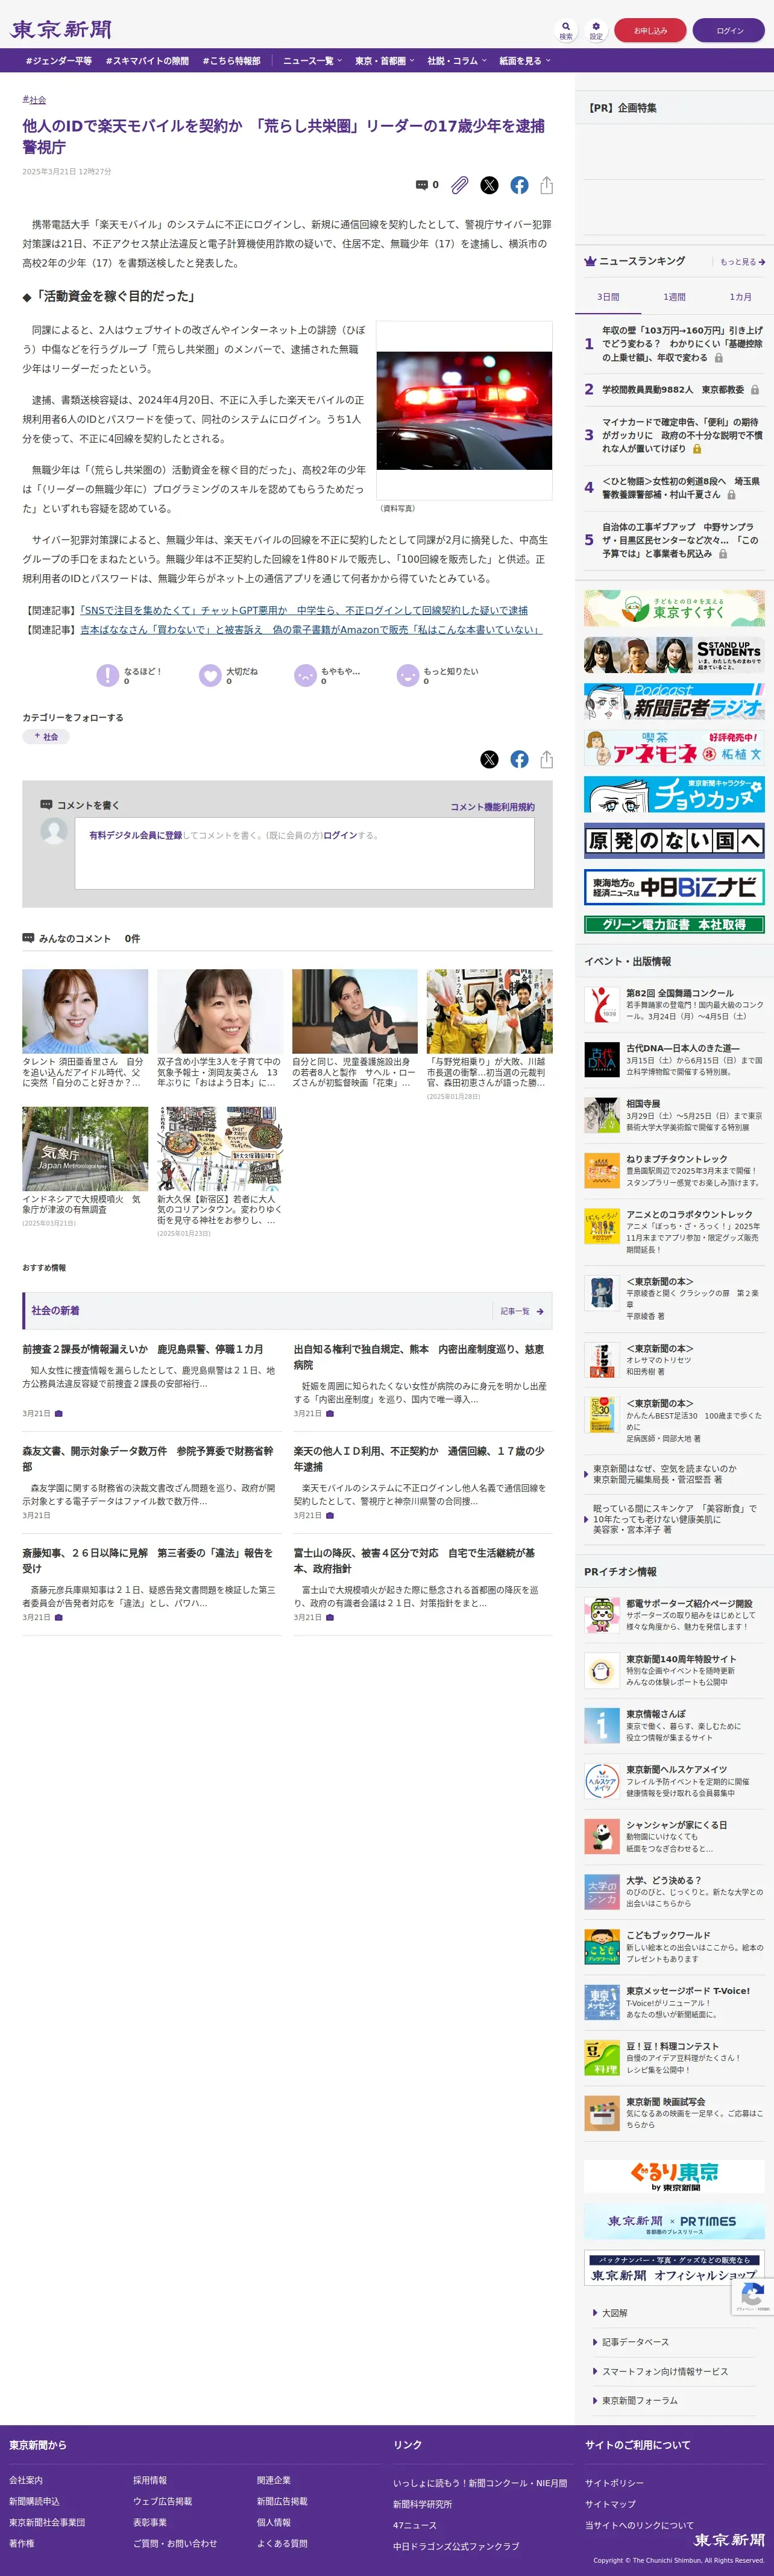React with the 大切だね heart icon

tap(210, 675)
